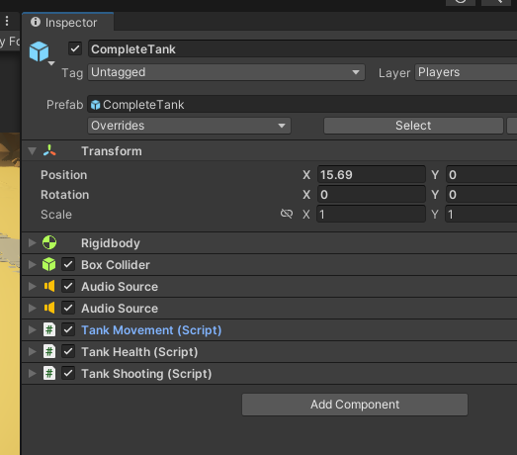Click the Add Component button
Viewport: 517px width, 455px height.
[x=355, y=405]
